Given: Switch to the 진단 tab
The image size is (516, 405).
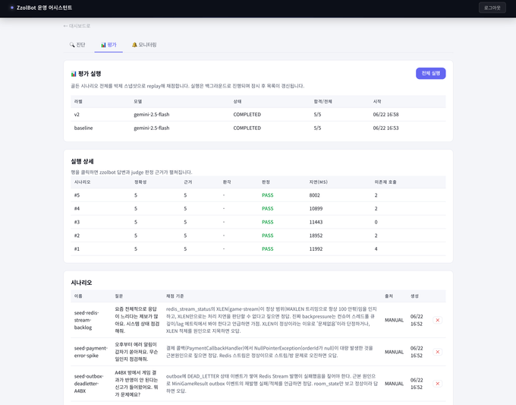Looking at the screenshot, I should (77, 45).
